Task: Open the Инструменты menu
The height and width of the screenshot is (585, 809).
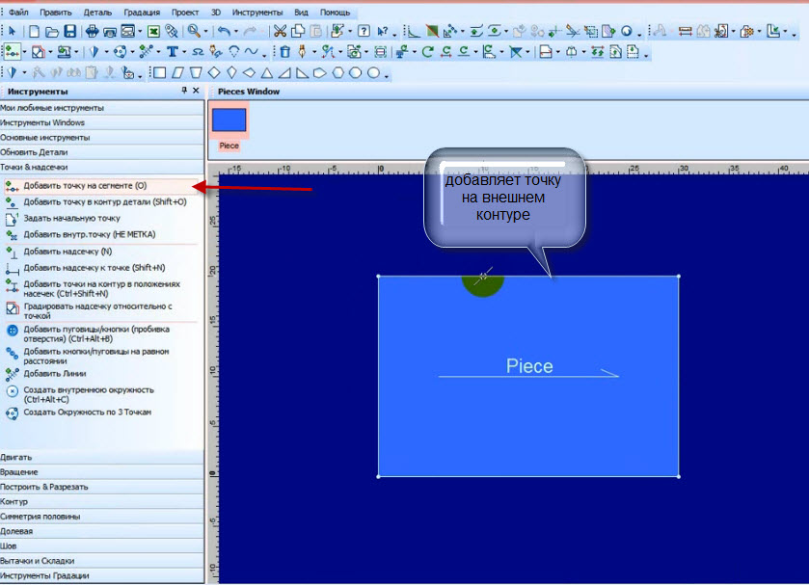Action: click(x=256, y=12)
